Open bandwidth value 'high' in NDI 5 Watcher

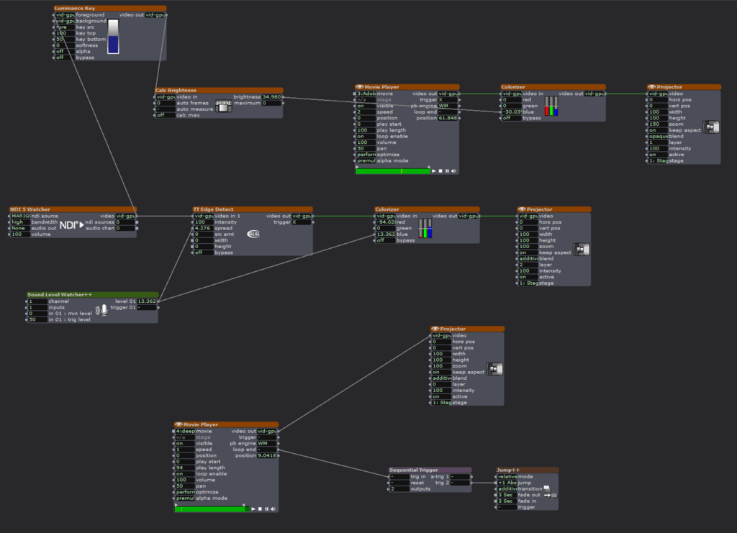20,222
